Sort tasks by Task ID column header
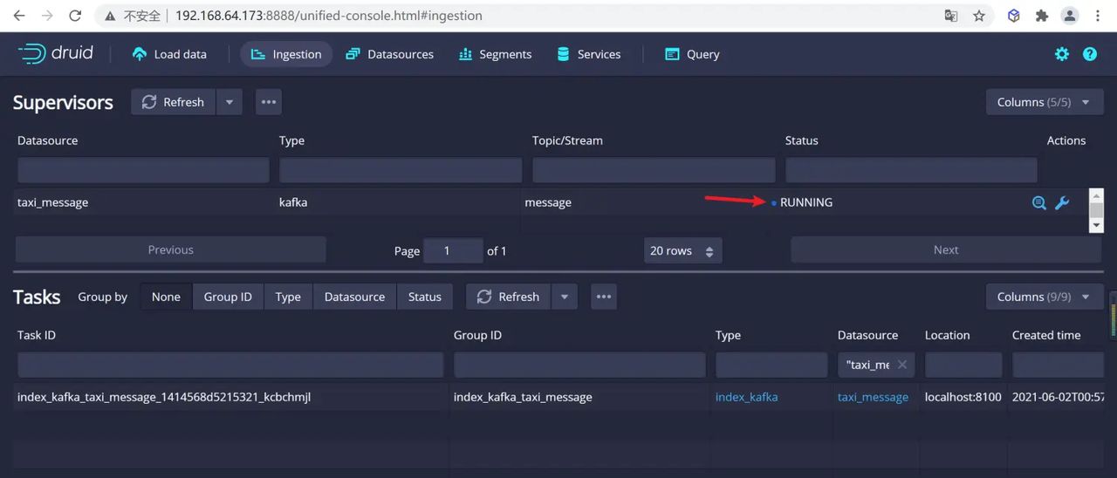The image size is (1117, 478). tap(37, 335)
